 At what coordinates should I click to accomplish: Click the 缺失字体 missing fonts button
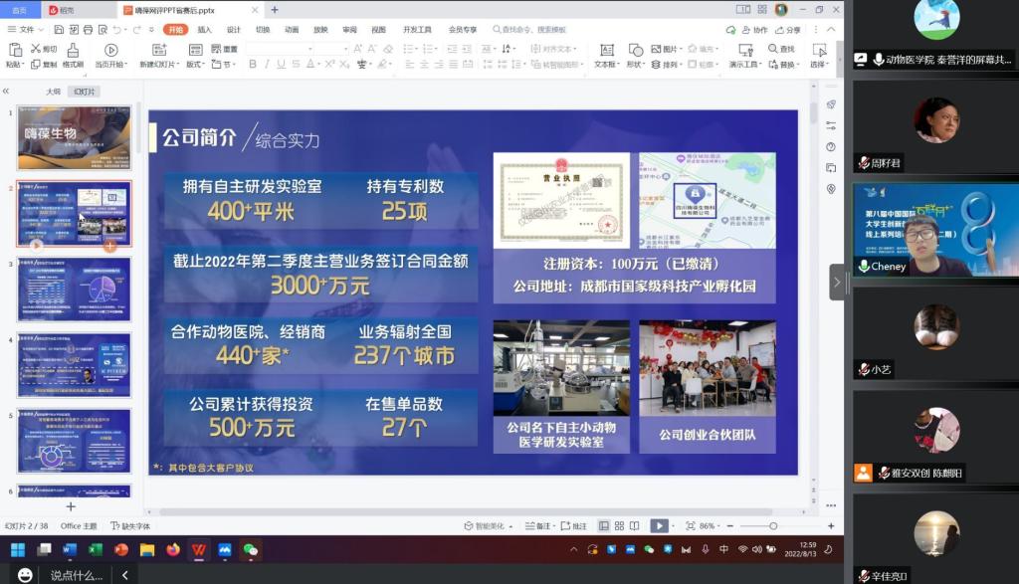click(x=130, y=525)
